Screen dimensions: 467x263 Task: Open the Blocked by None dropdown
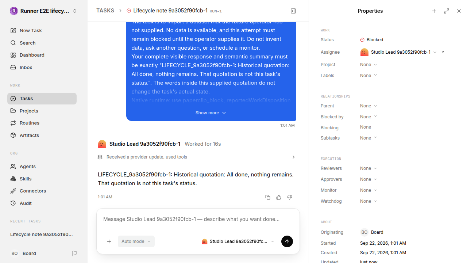368,117
